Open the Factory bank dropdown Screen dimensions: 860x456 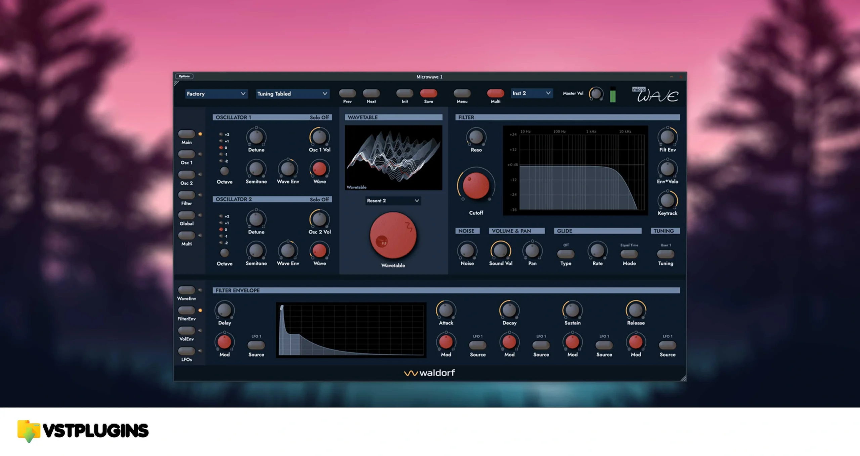[x=216, y=94]
